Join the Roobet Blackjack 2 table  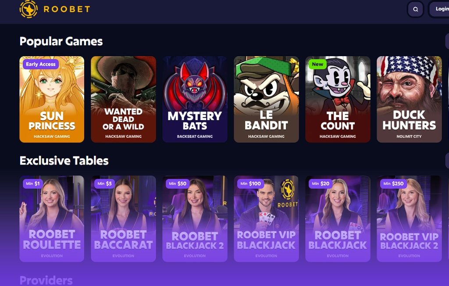tap(195, 218)
